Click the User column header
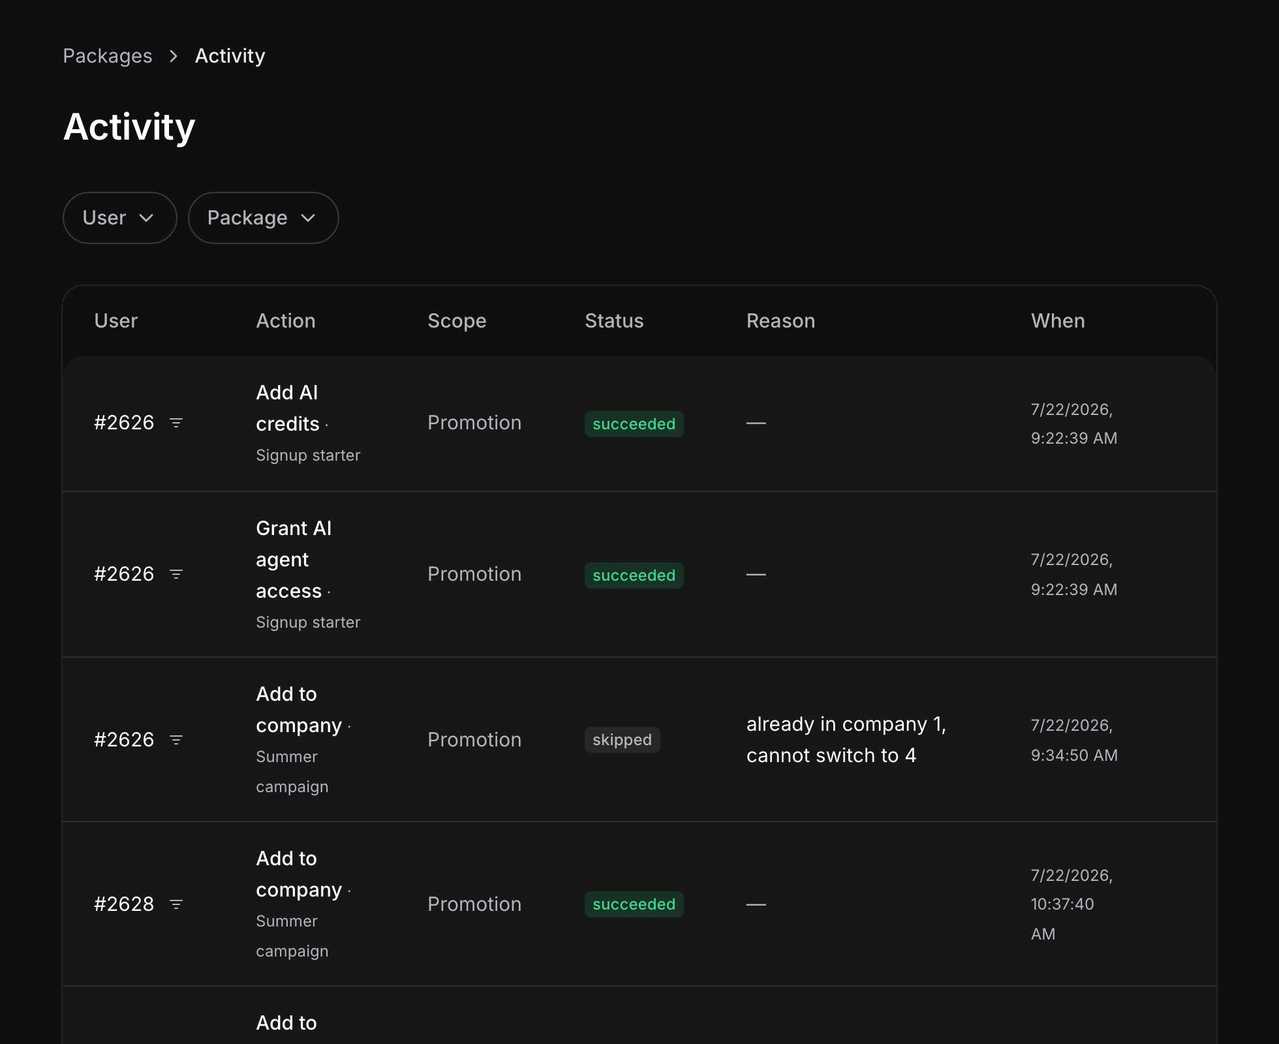 pyautogui.click(x=116, y=321)
